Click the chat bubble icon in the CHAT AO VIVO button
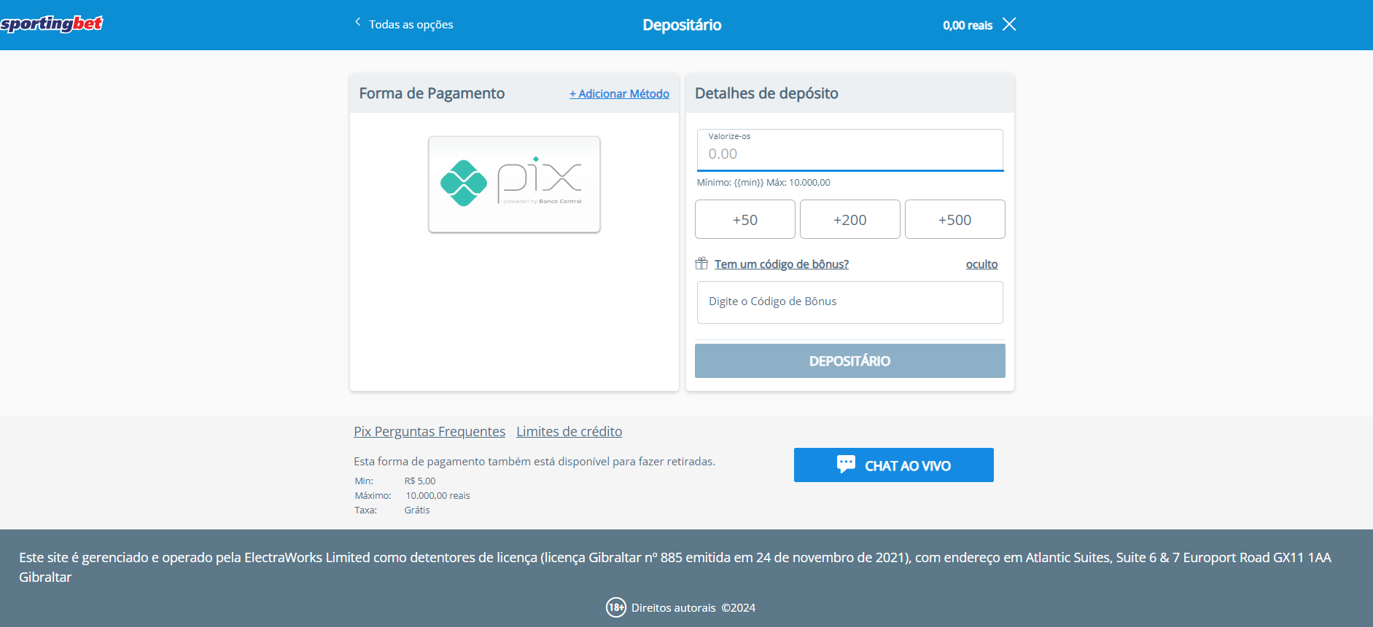 pos(846,464)
